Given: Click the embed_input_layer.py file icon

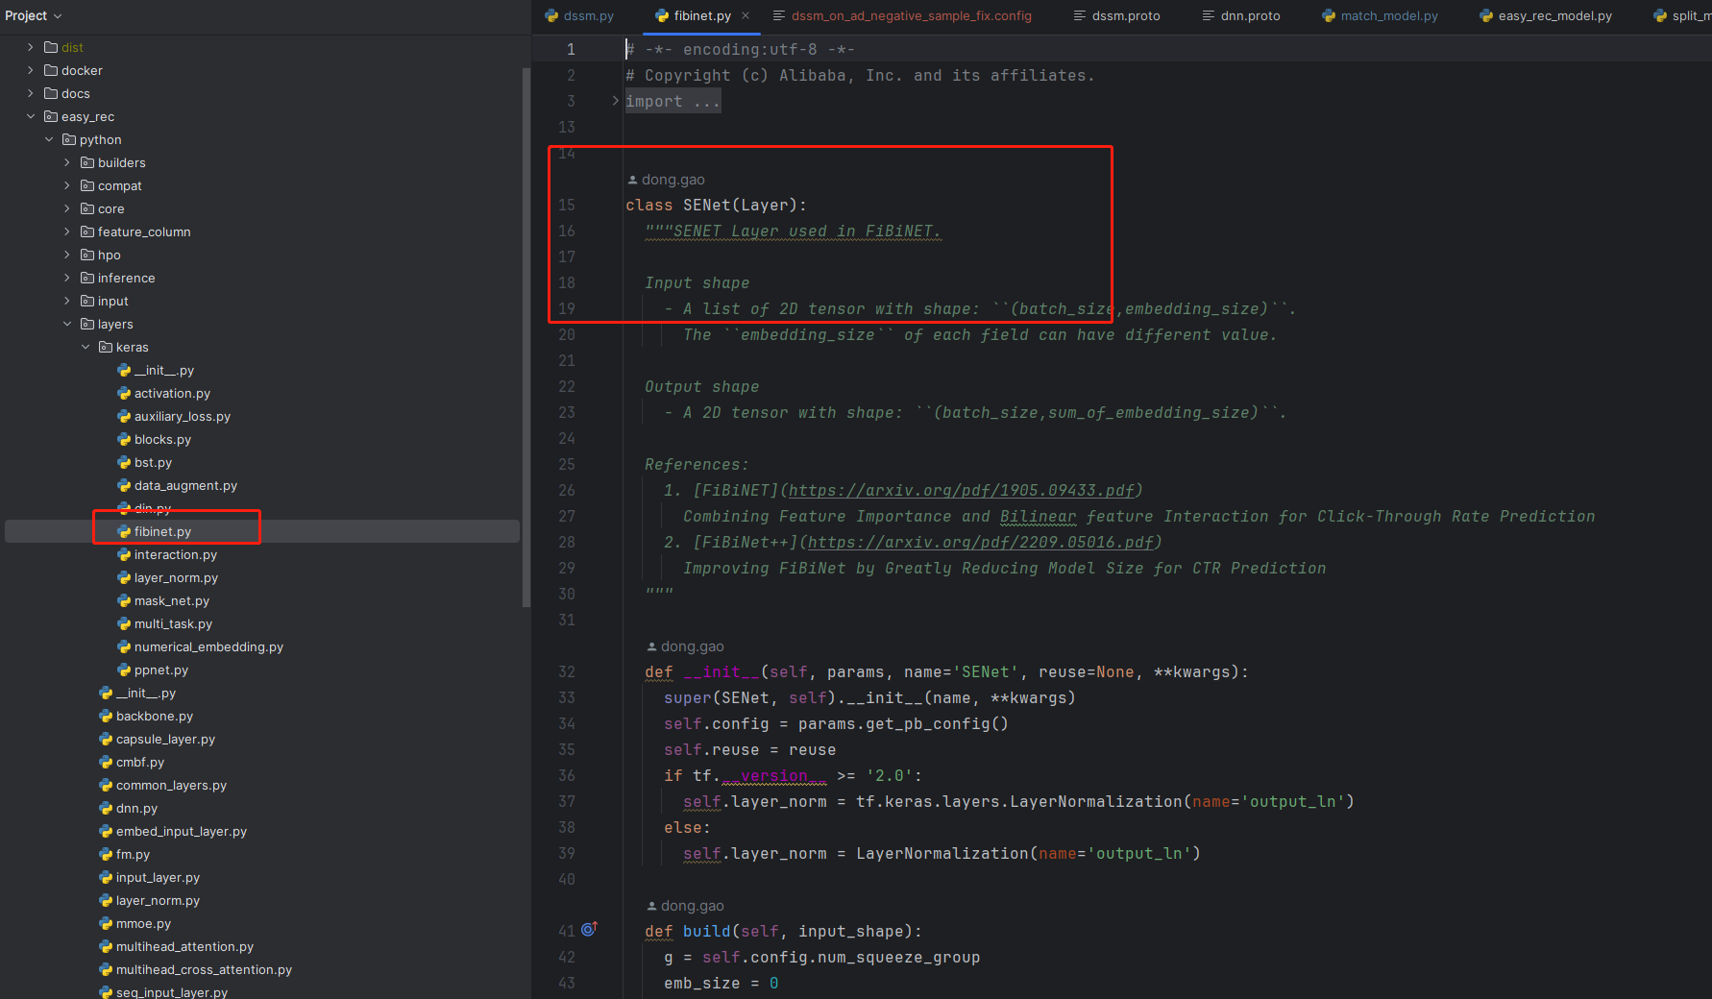Looking at the screenshot, I should coord(106,831).
